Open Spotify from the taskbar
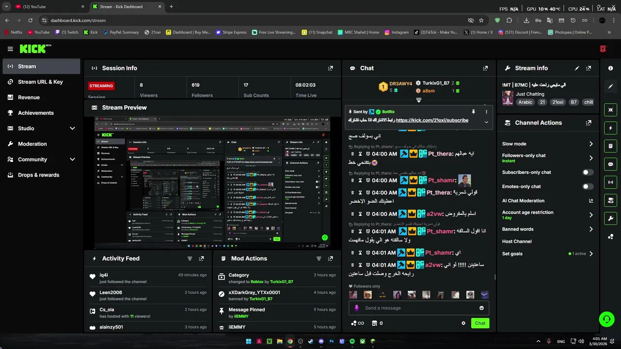Image resolution: width=621 pixels, height=349 pixels. 352,341
